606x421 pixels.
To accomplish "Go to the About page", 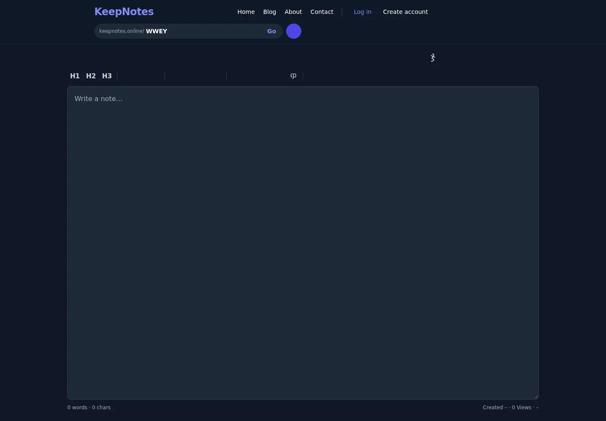I will (x=293, y=12).
